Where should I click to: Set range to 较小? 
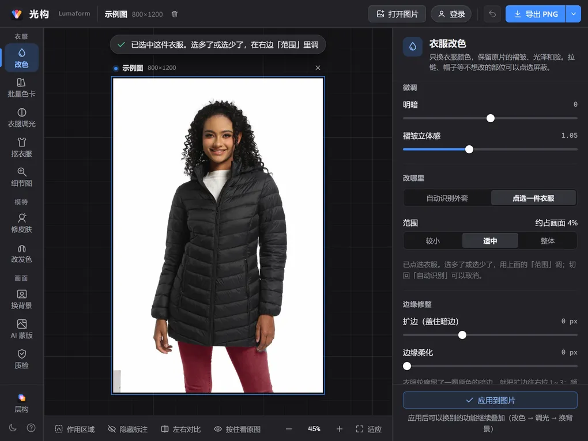click(x=433, y=241)
